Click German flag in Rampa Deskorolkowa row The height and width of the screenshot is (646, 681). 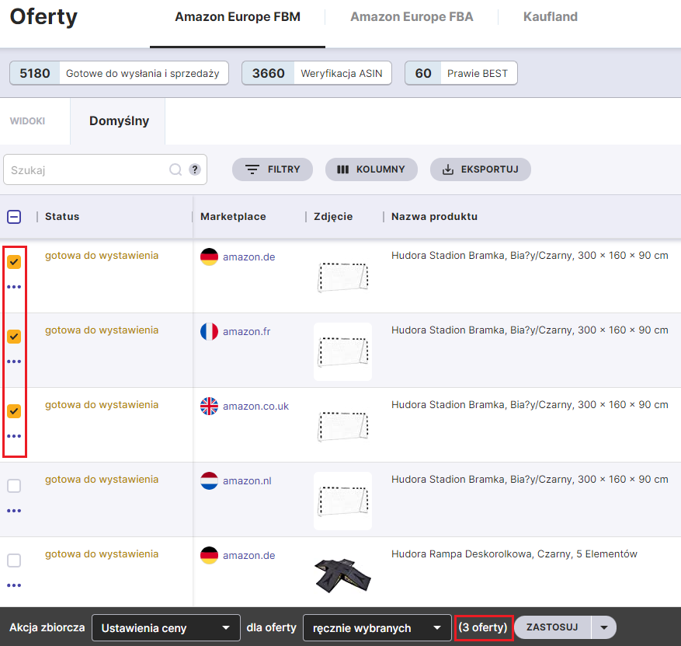pyautogui.click(x=210, y=556)
